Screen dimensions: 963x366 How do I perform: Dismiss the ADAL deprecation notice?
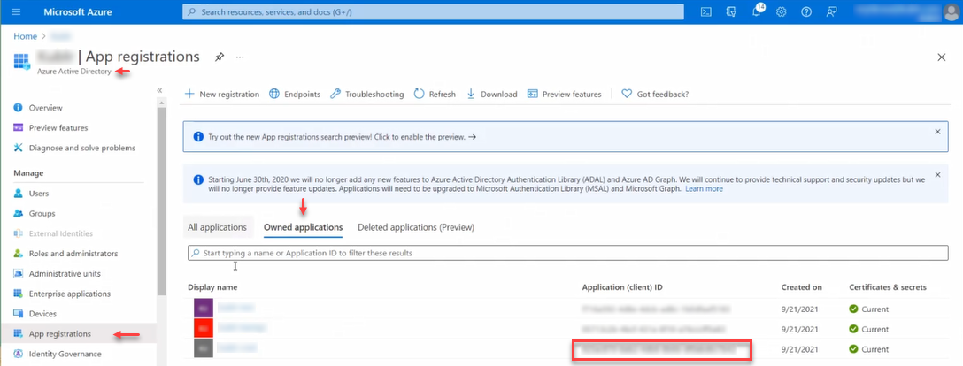coord(937,175)
